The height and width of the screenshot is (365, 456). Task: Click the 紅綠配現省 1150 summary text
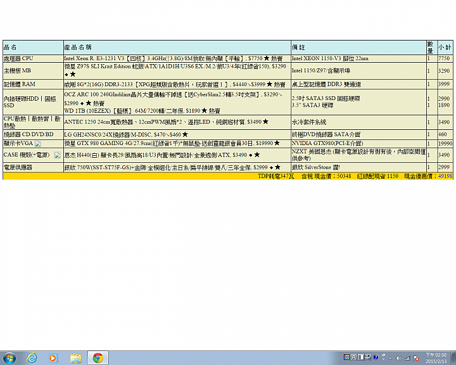pyautogui.click(x=377, y=176)
